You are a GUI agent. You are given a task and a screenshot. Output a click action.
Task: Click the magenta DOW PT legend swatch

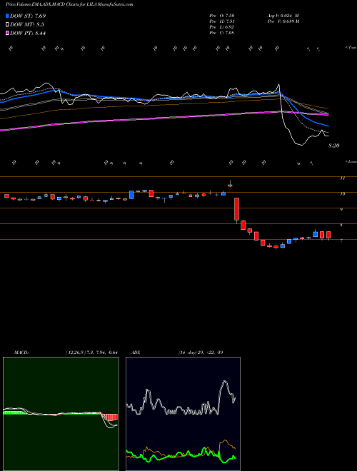pos(7,33)
